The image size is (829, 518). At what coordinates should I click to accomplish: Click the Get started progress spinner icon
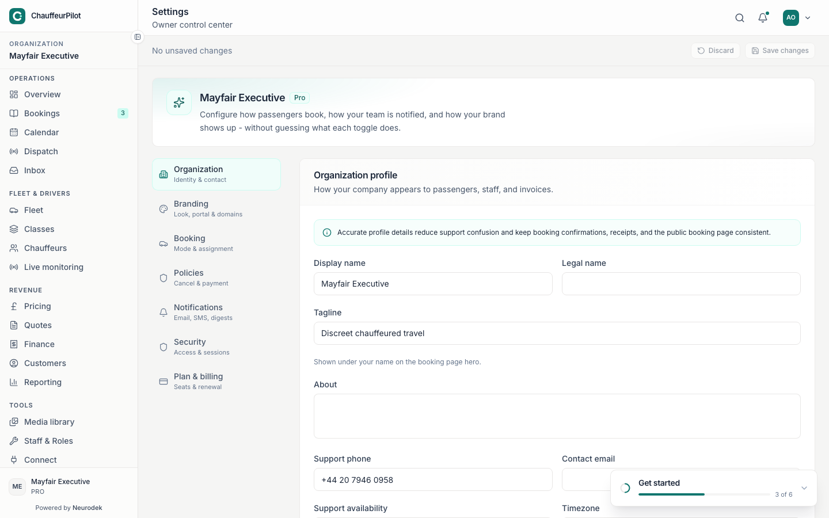point(625,488)
